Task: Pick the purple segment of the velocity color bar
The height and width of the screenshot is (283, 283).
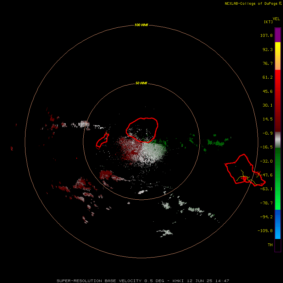Action: click(x=278, y=35)
